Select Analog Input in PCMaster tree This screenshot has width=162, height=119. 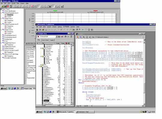pos(8,39)
